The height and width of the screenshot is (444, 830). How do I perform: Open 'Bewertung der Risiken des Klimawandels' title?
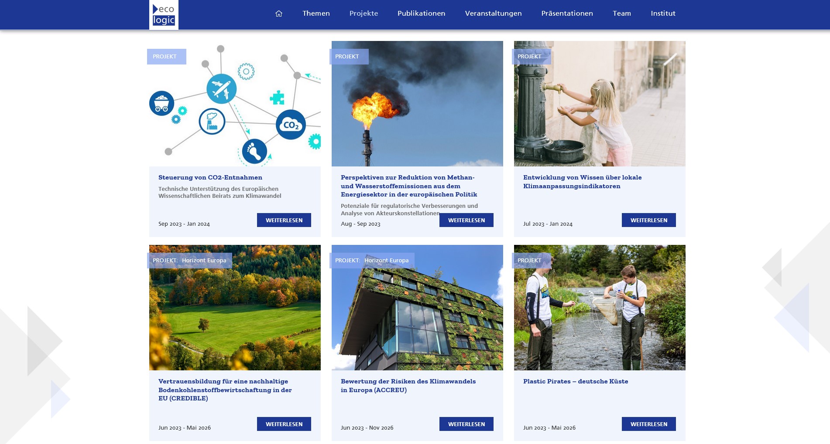(x=408, y=386)
